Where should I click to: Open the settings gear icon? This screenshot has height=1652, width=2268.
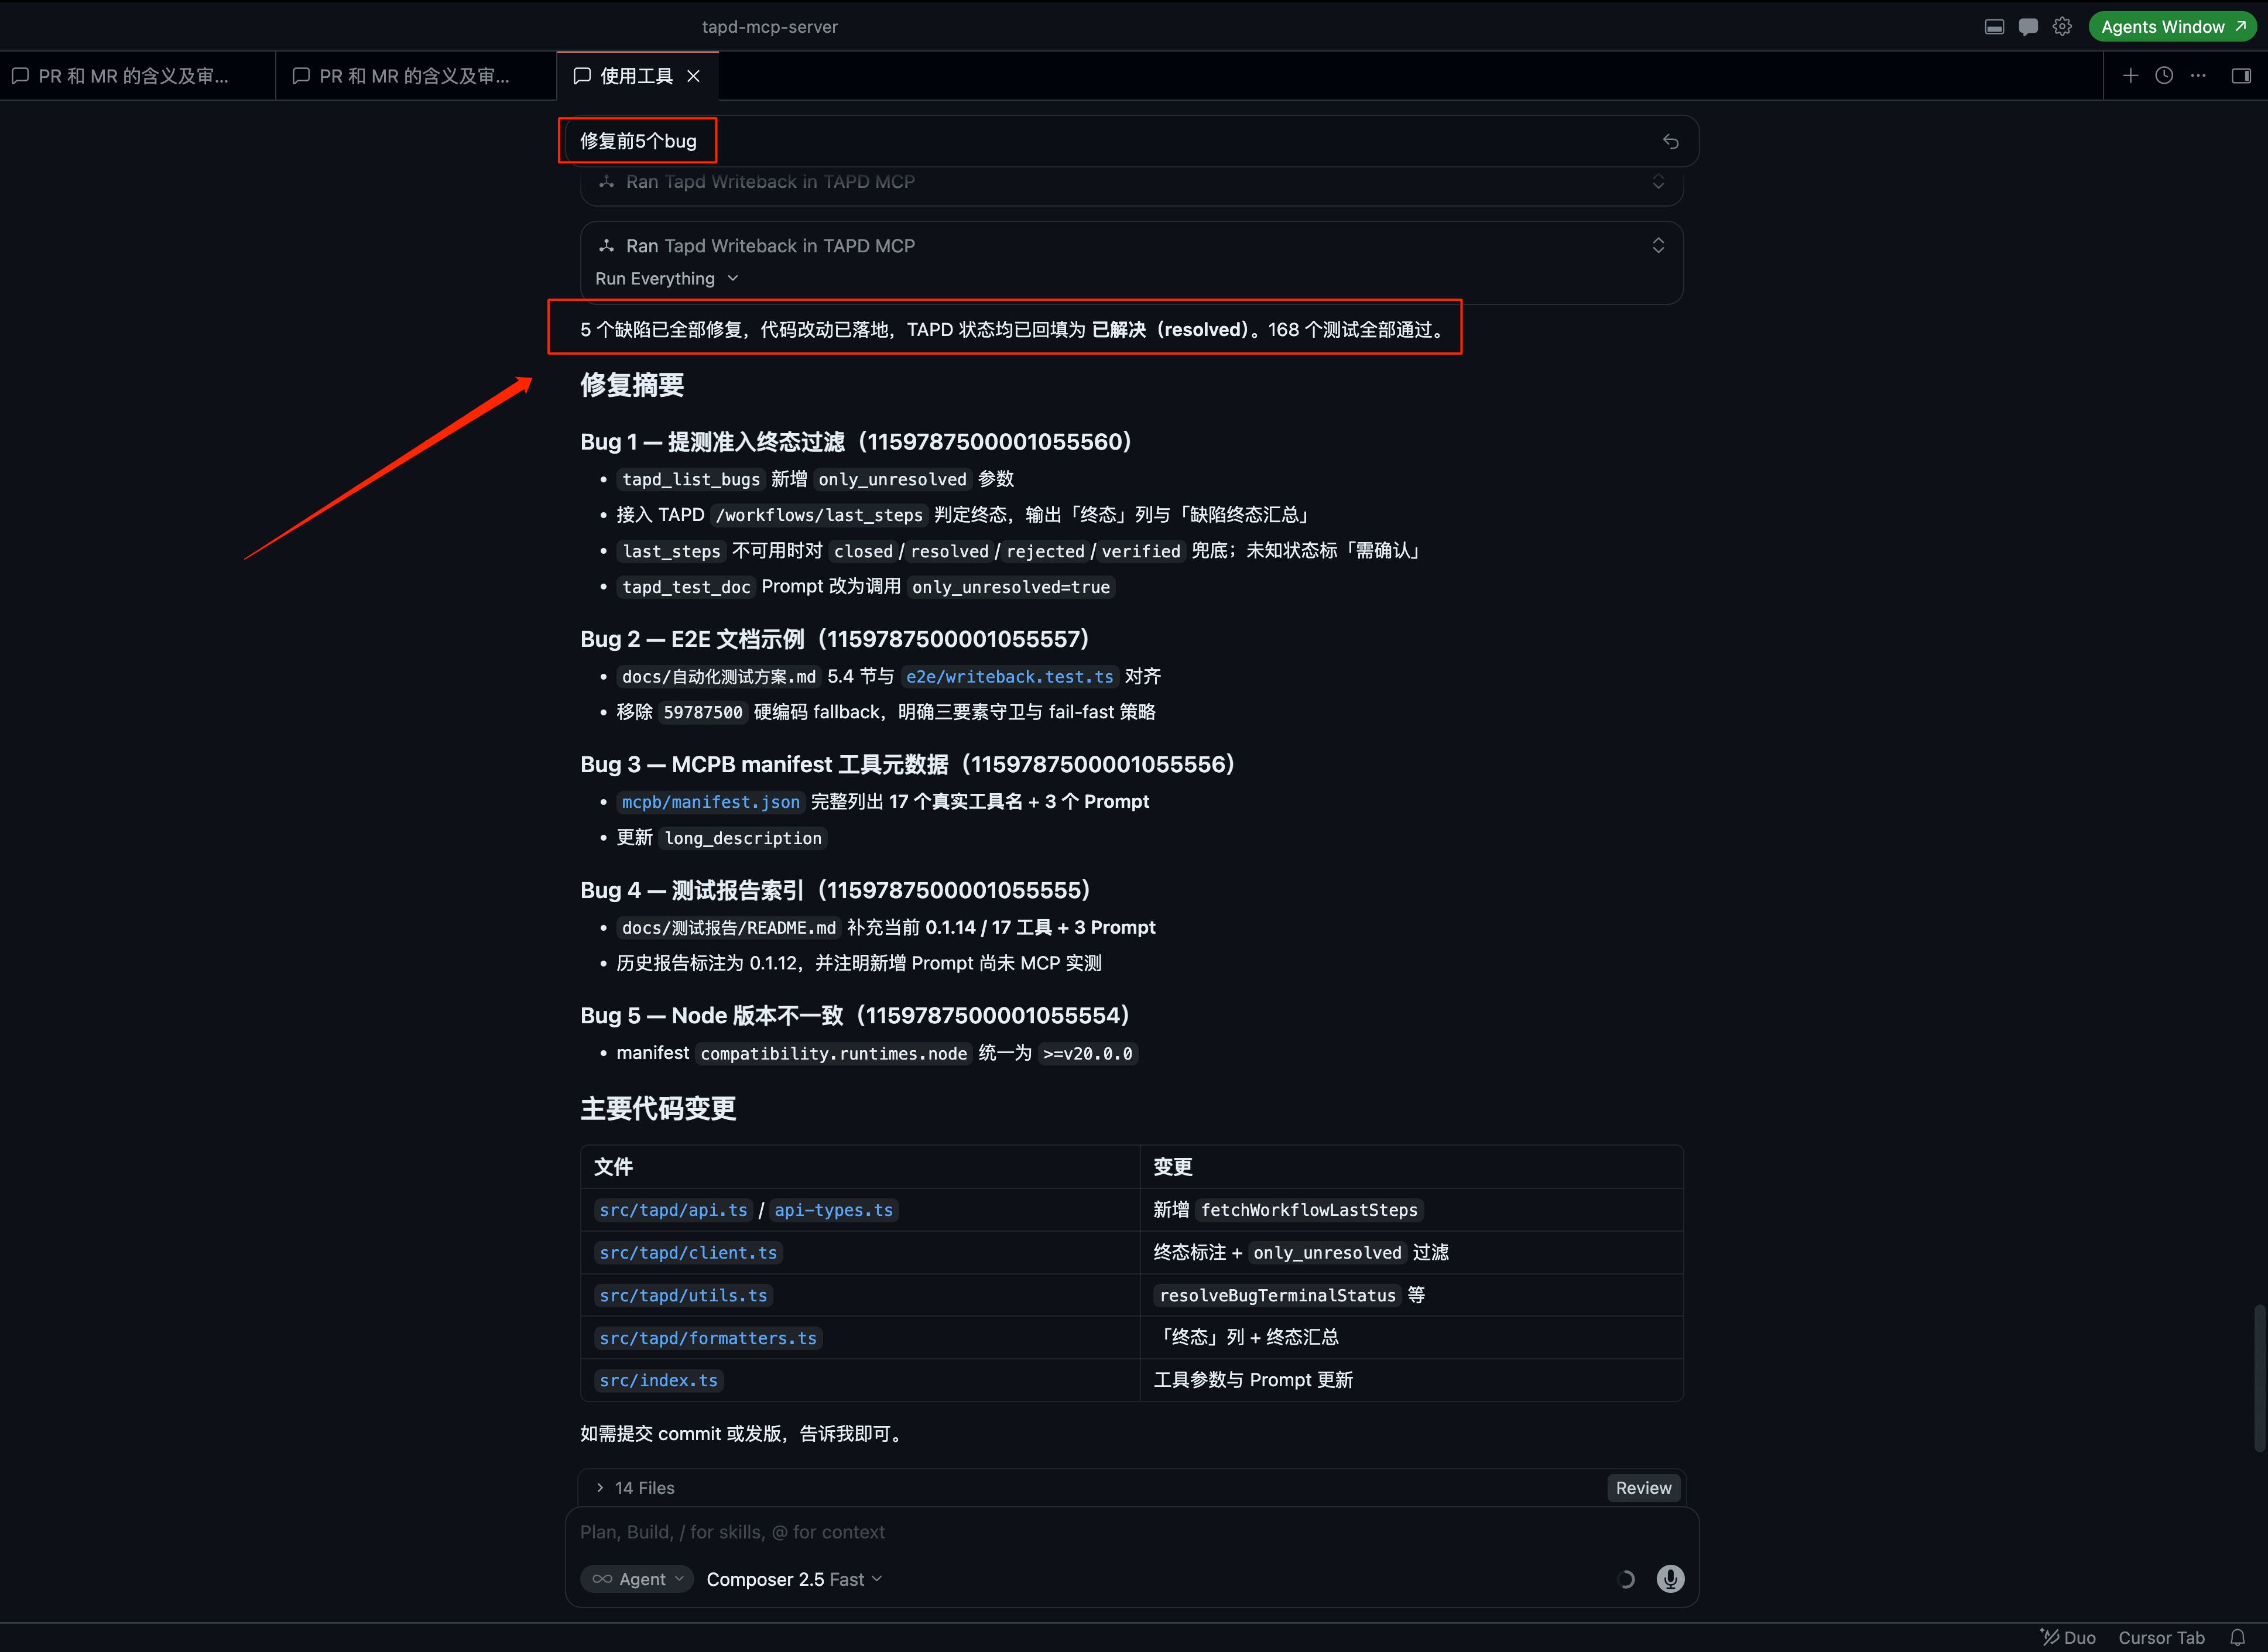click(2062, 27)
